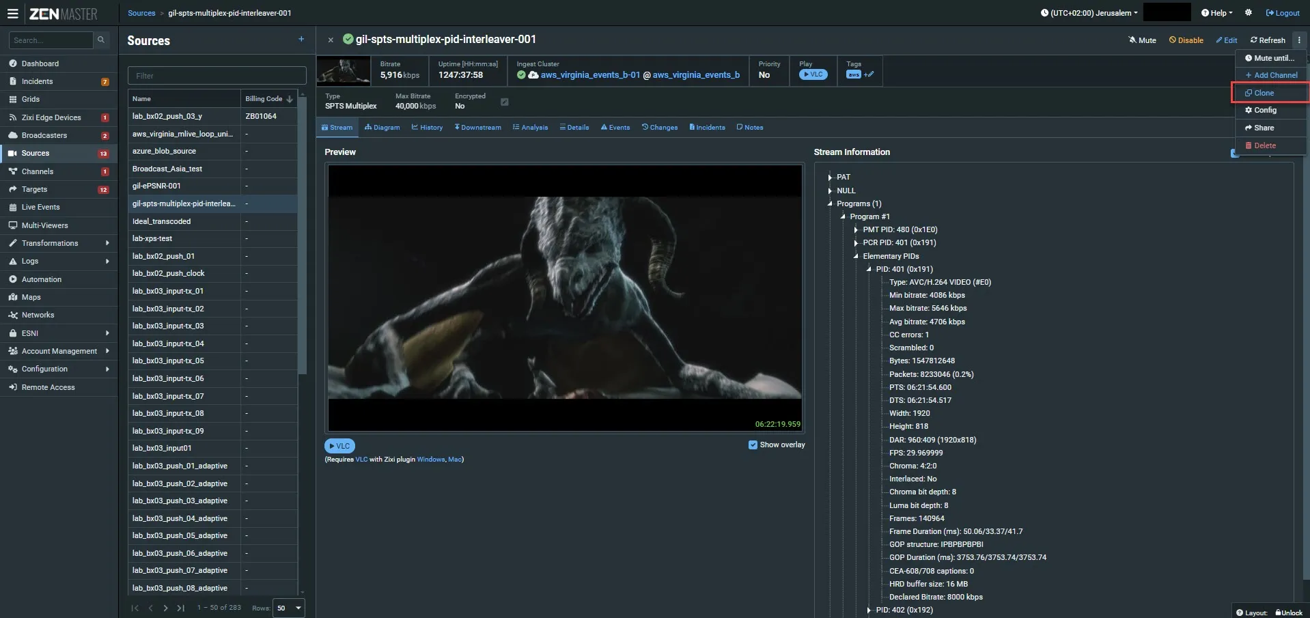Collapse the Programs (1) node

pos(830,203)
